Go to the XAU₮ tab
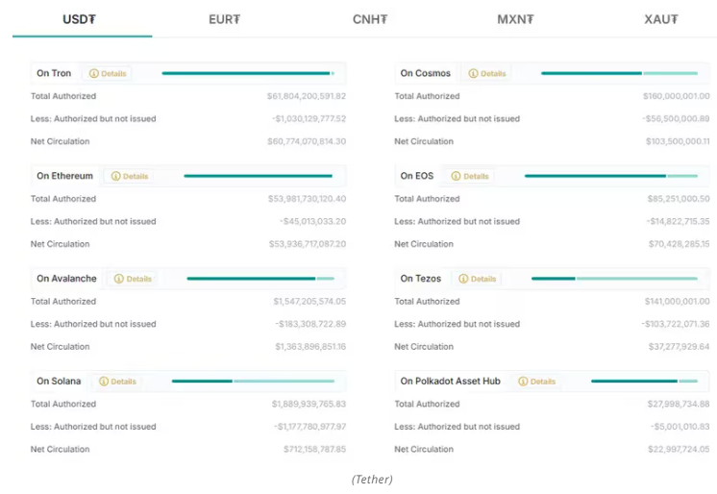Screen dimensions: 717x494 661,19
